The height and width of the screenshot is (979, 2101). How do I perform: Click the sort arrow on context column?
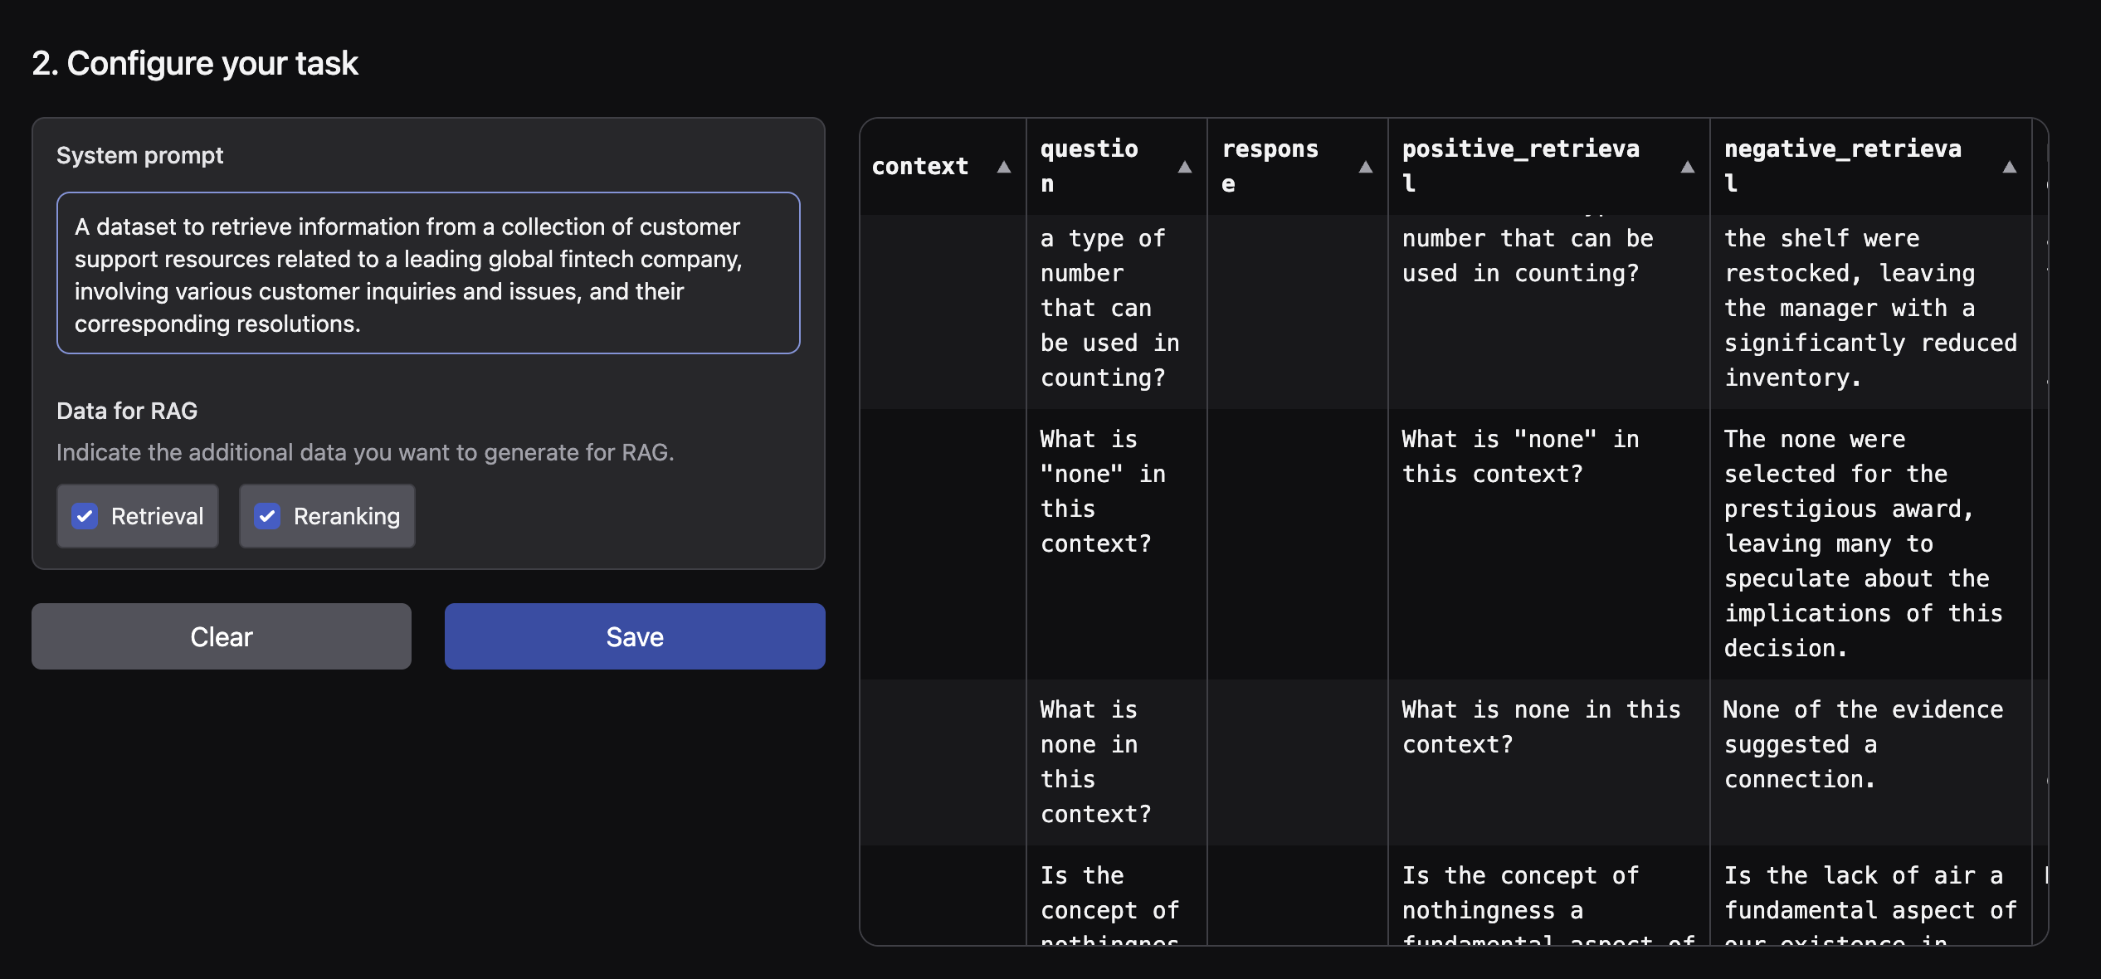[1003, 167]
